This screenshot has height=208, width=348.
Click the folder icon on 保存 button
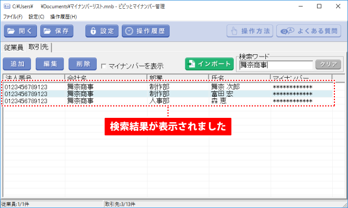pos(47,31)
